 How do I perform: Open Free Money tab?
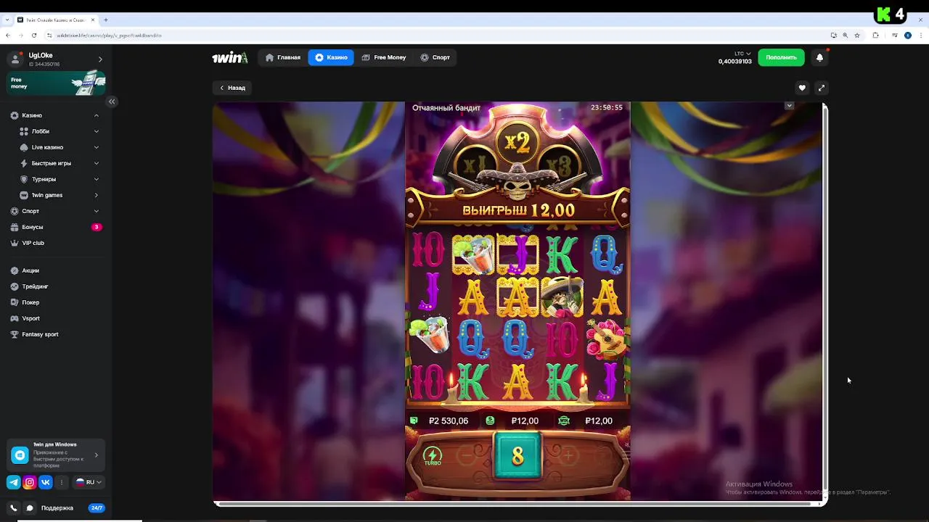(384, 57)
